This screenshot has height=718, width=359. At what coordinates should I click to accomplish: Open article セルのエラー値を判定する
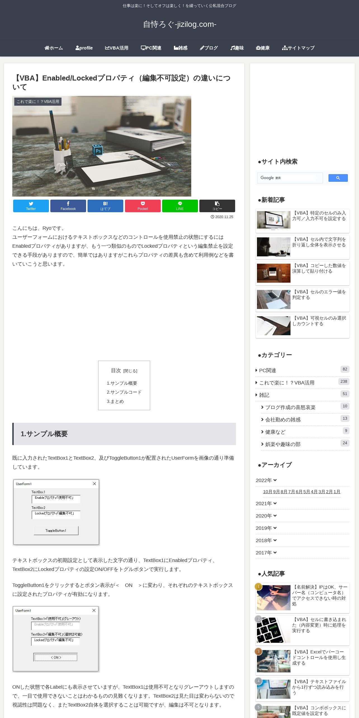(x=303, y=300)
